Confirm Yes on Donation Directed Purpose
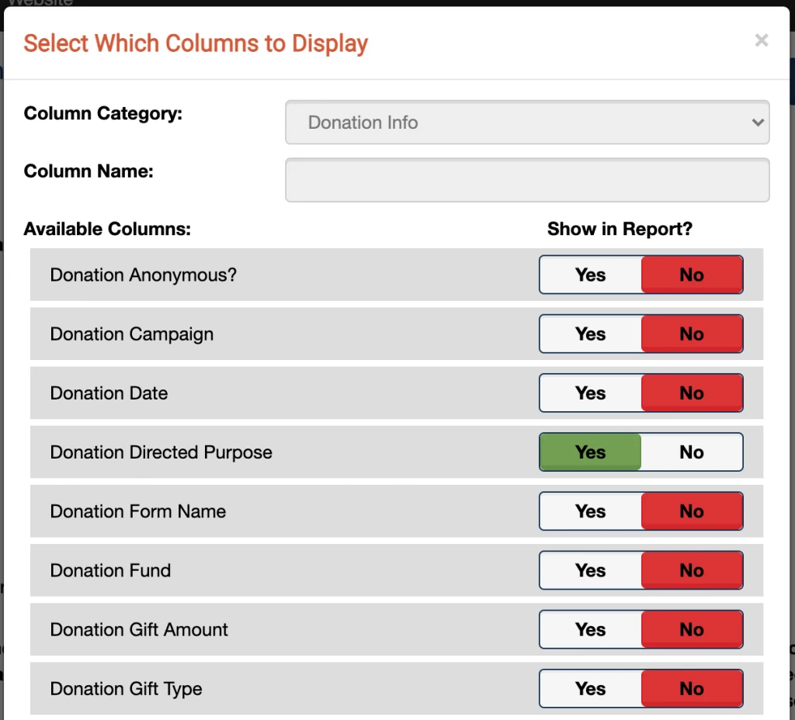The width and height of the screenshot is (795, 720). [590, 452]
